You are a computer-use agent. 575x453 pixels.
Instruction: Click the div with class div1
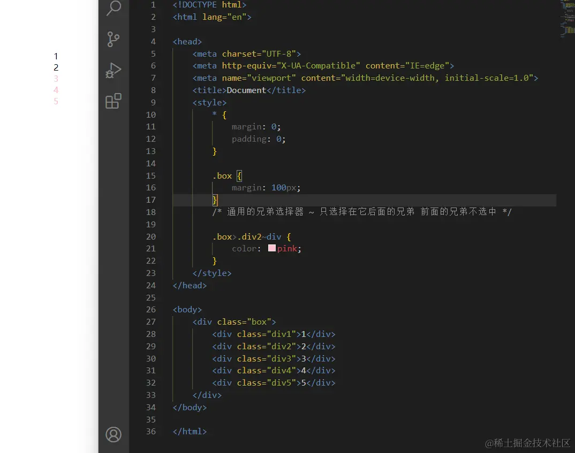(274, 334)
